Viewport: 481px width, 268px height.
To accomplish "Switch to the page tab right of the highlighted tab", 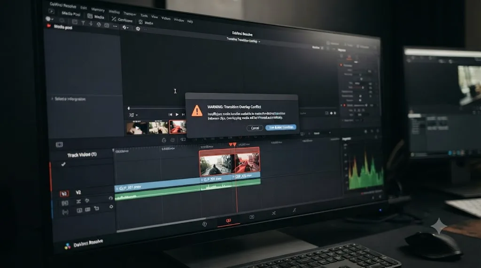I will (252, 217).
